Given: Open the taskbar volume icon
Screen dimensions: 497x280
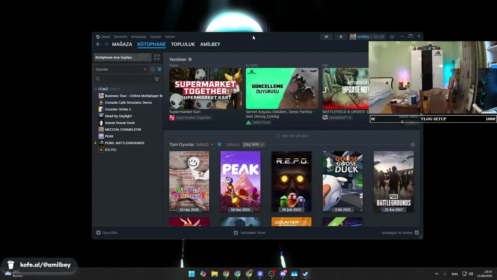Looking at the screenshot, I should click(x=471, y=274).
